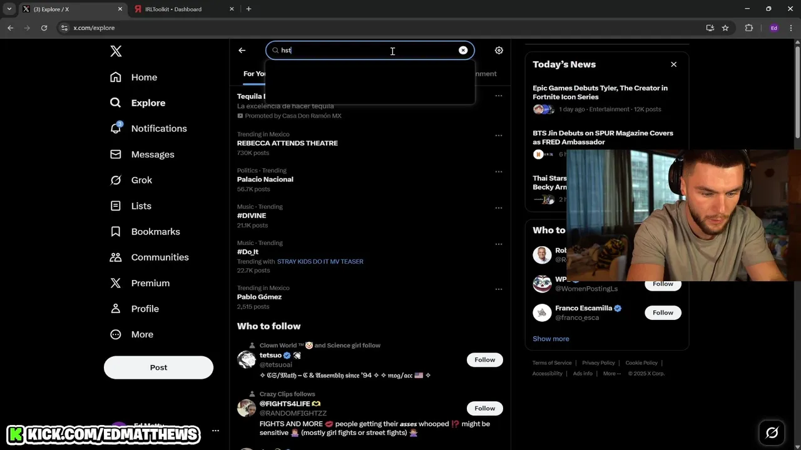801x450 pixels.
Task: Open options for Pablo Gómez trend
Action: (x=499, y=289)
